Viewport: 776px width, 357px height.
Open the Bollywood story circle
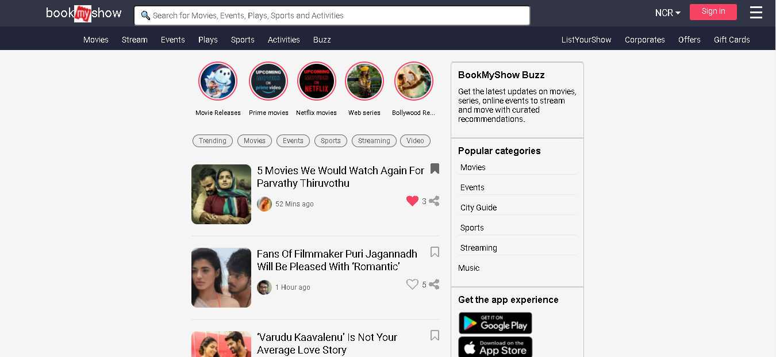click(x=413, y=81)
